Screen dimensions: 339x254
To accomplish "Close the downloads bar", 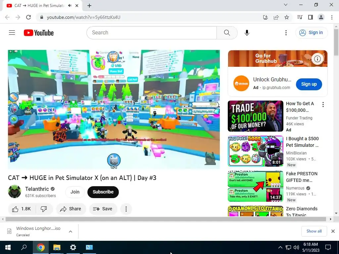I will click(333, 231).
